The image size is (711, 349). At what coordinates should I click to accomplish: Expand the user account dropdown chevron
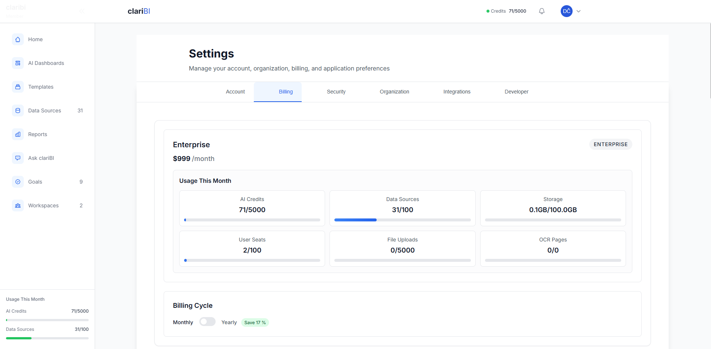tap(579, 11)
